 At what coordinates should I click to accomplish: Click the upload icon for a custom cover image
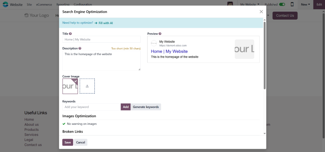(x=87, y=86)
